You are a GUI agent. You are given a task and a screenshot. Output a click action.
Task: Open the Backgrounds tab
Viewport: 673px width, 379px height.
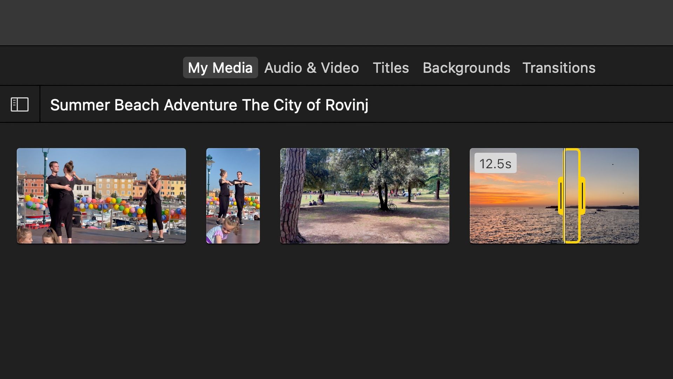(x=466, y=67)
